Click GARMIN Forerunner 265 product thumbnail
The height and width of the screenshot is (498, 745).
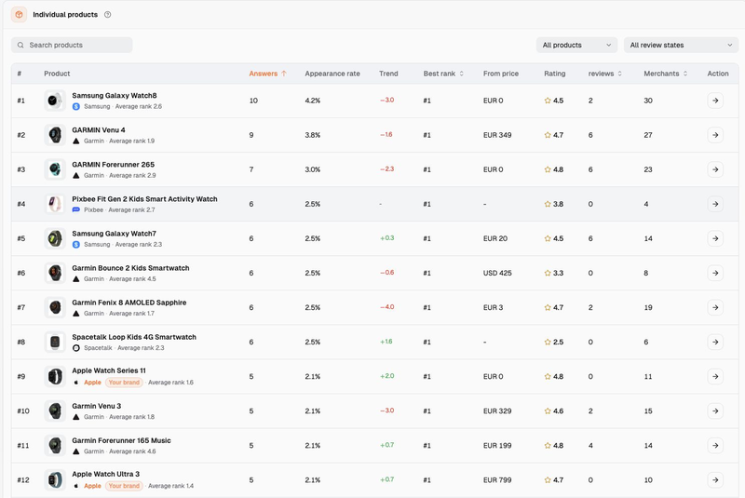pos(55,169)
